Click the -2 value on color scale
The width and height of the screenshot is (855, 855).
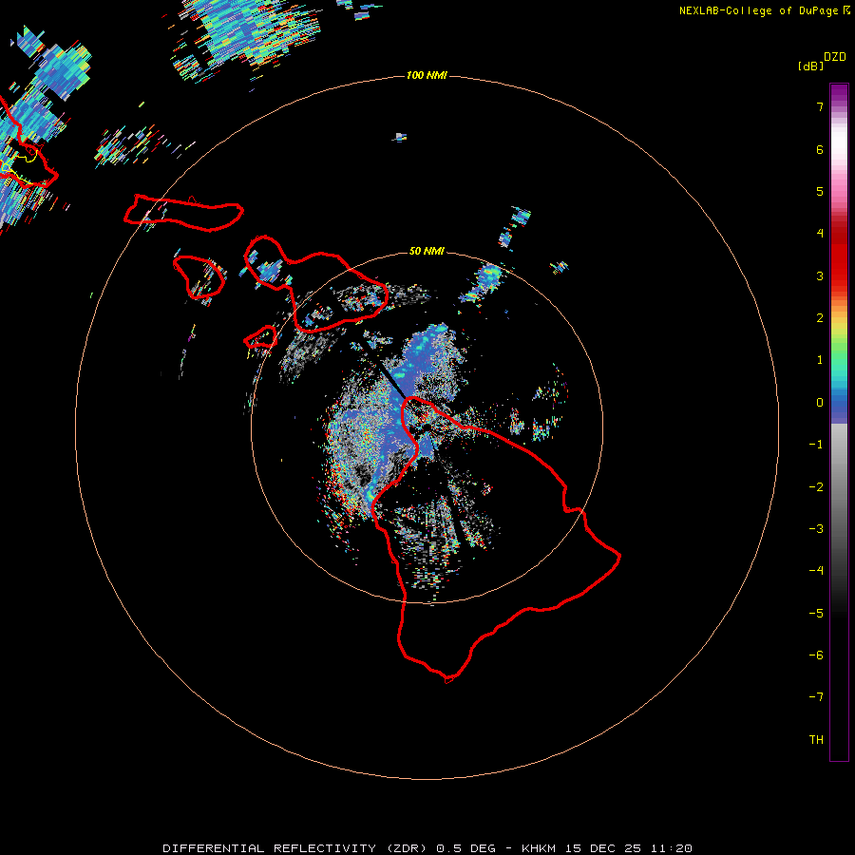pos(816,487)
